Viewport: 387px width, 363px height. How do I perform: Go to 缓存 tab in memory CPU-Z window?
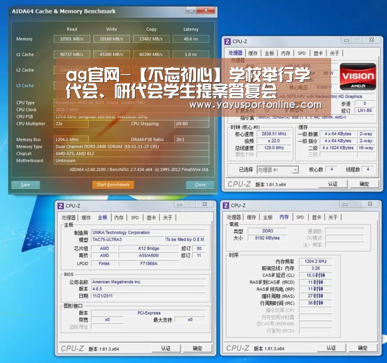(x=251, y=217)
